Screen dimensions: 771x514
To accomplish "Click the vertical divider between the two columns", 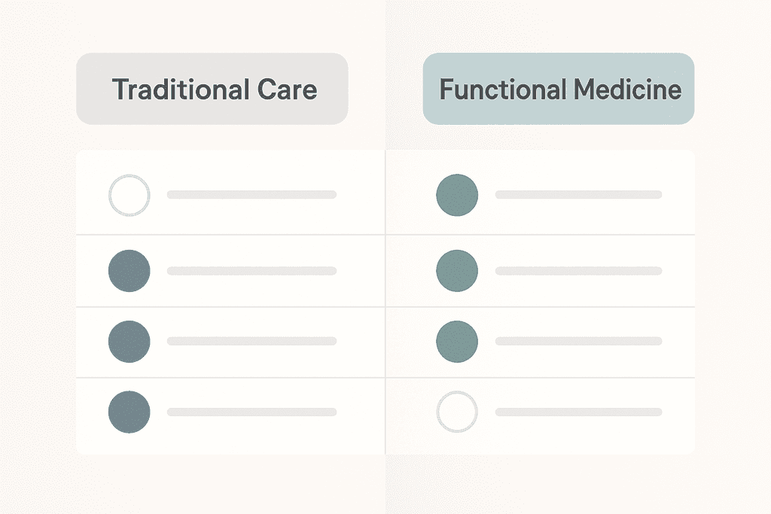I will (x=385, y=301).
